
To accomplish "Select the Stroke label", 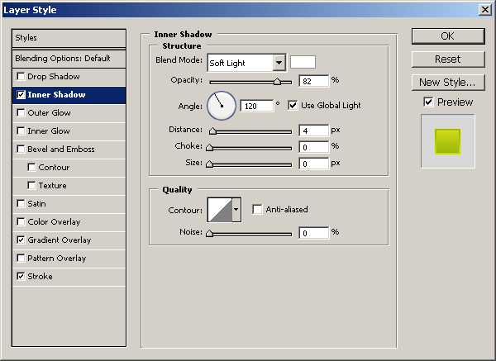I will (41, 276).
